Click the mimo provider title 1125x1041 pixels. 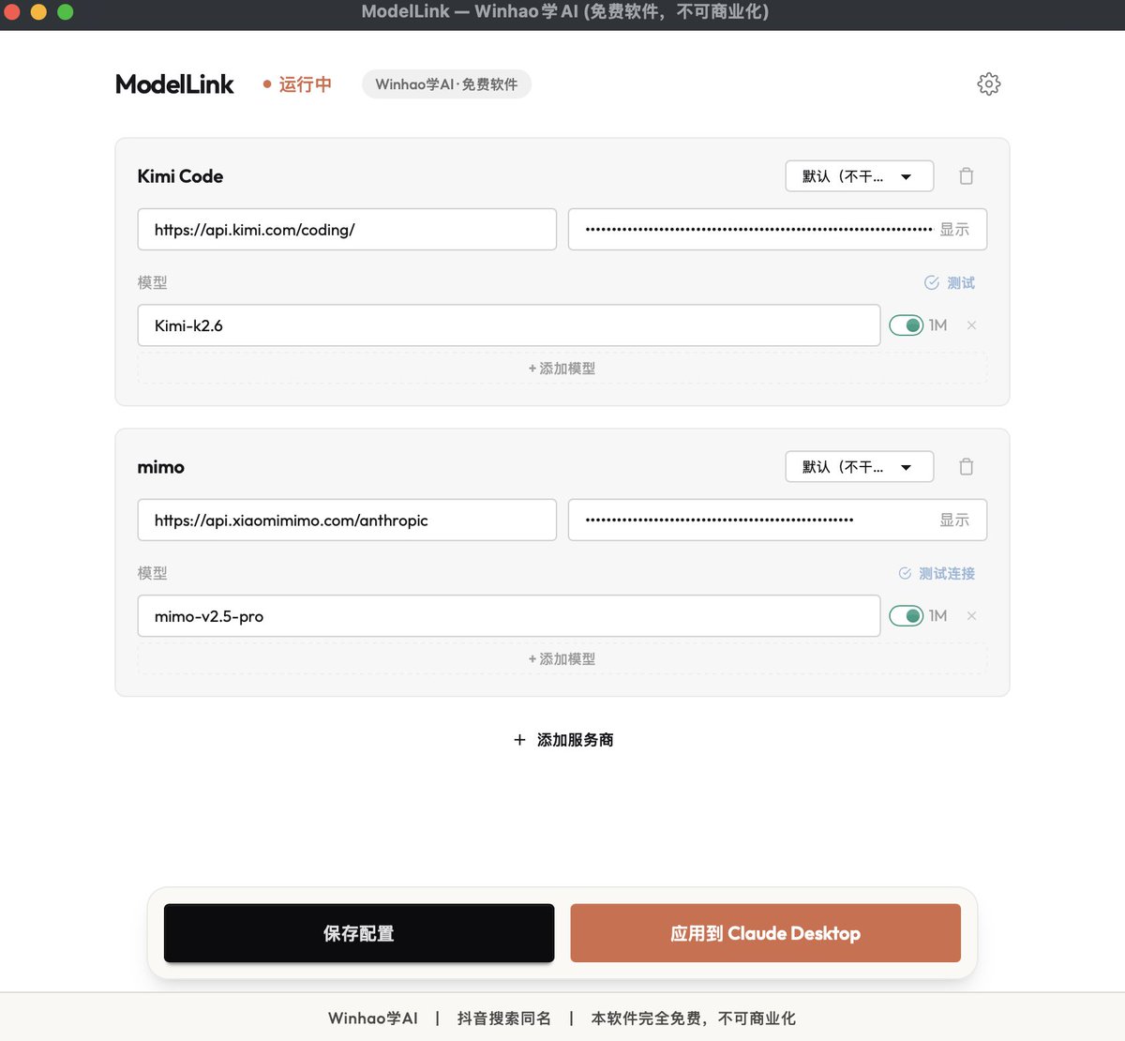(161, 467)
